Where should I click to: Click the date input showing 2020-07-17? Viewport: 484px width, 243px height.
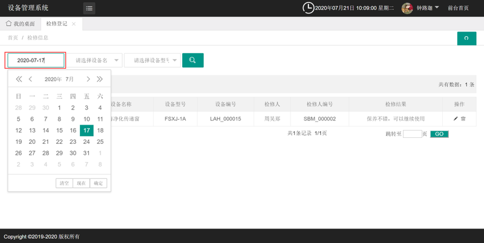pos(36,60)
